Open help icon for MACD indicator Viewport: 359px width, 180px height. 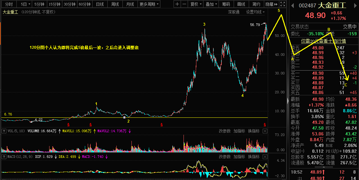(x=4, y=157)
